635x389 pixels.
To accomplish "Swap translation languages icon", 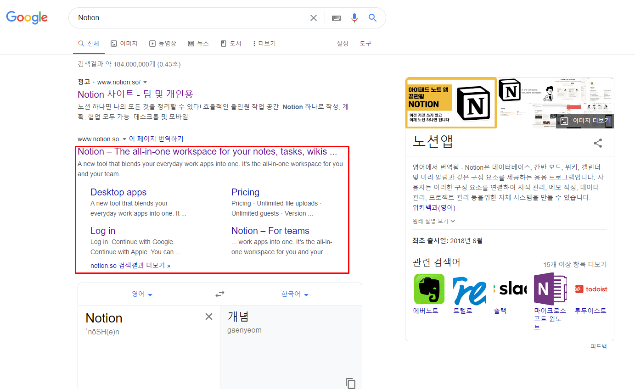I will [220, 294].
